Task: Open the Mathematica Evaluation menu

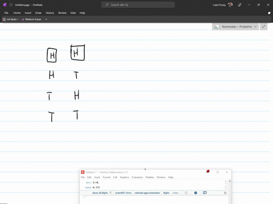Action: pyautogui.click(x=137, y=177)
